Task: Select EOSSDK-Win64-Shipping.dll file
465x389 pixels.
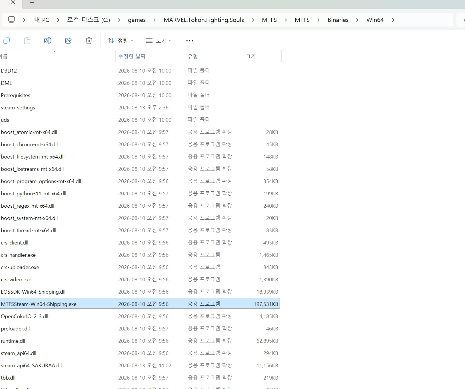Action: coord(140,292)
